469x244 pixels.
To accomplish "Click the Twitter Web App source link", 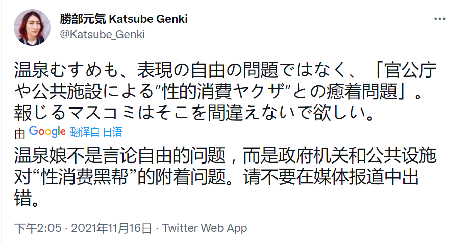I will [x=205, y=228].
